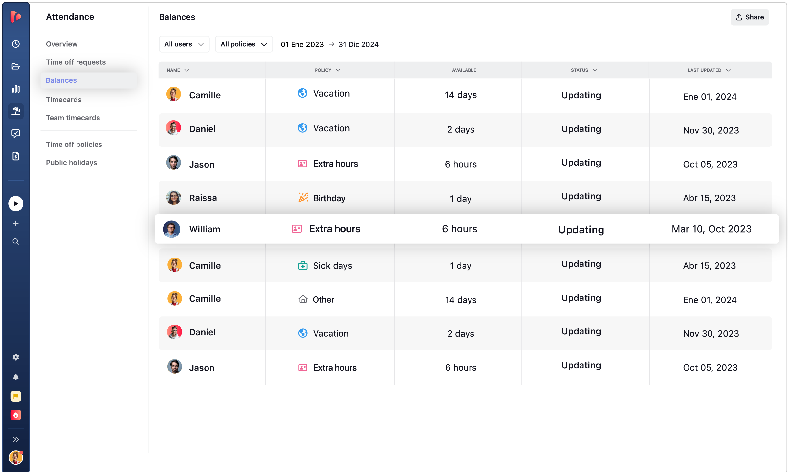Open the notifications bell icon
This screenshot has width=788, height=472.
point(16,377)
